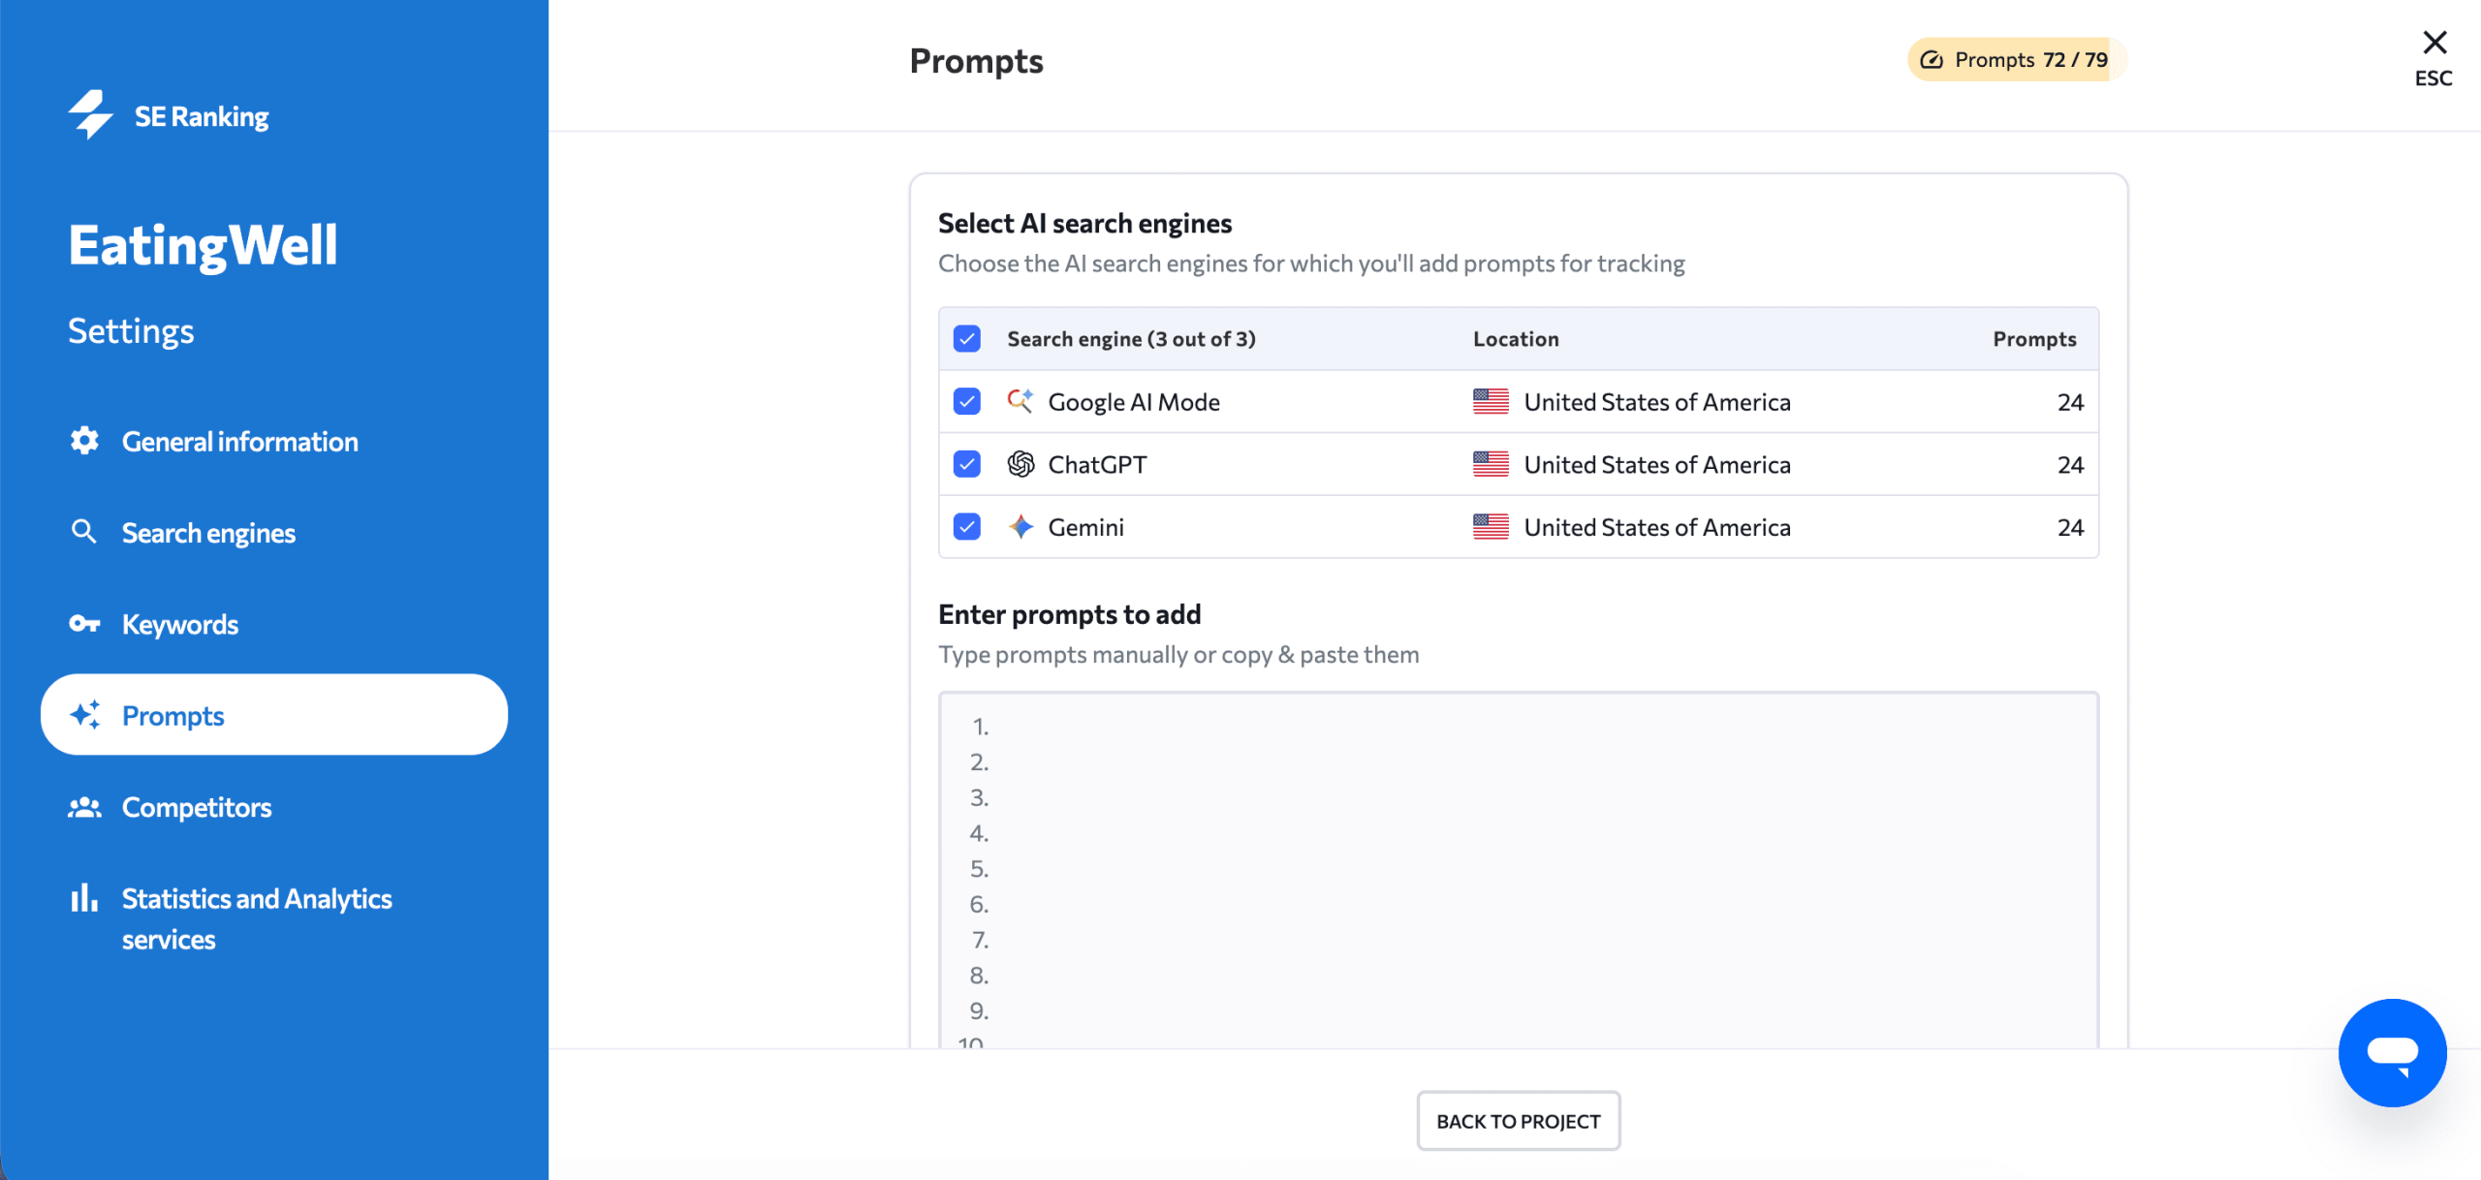The width and height of the screenshot is (2481, 1180).
Task: Click the key icon beside Keywords
Action: coord(84,624)
